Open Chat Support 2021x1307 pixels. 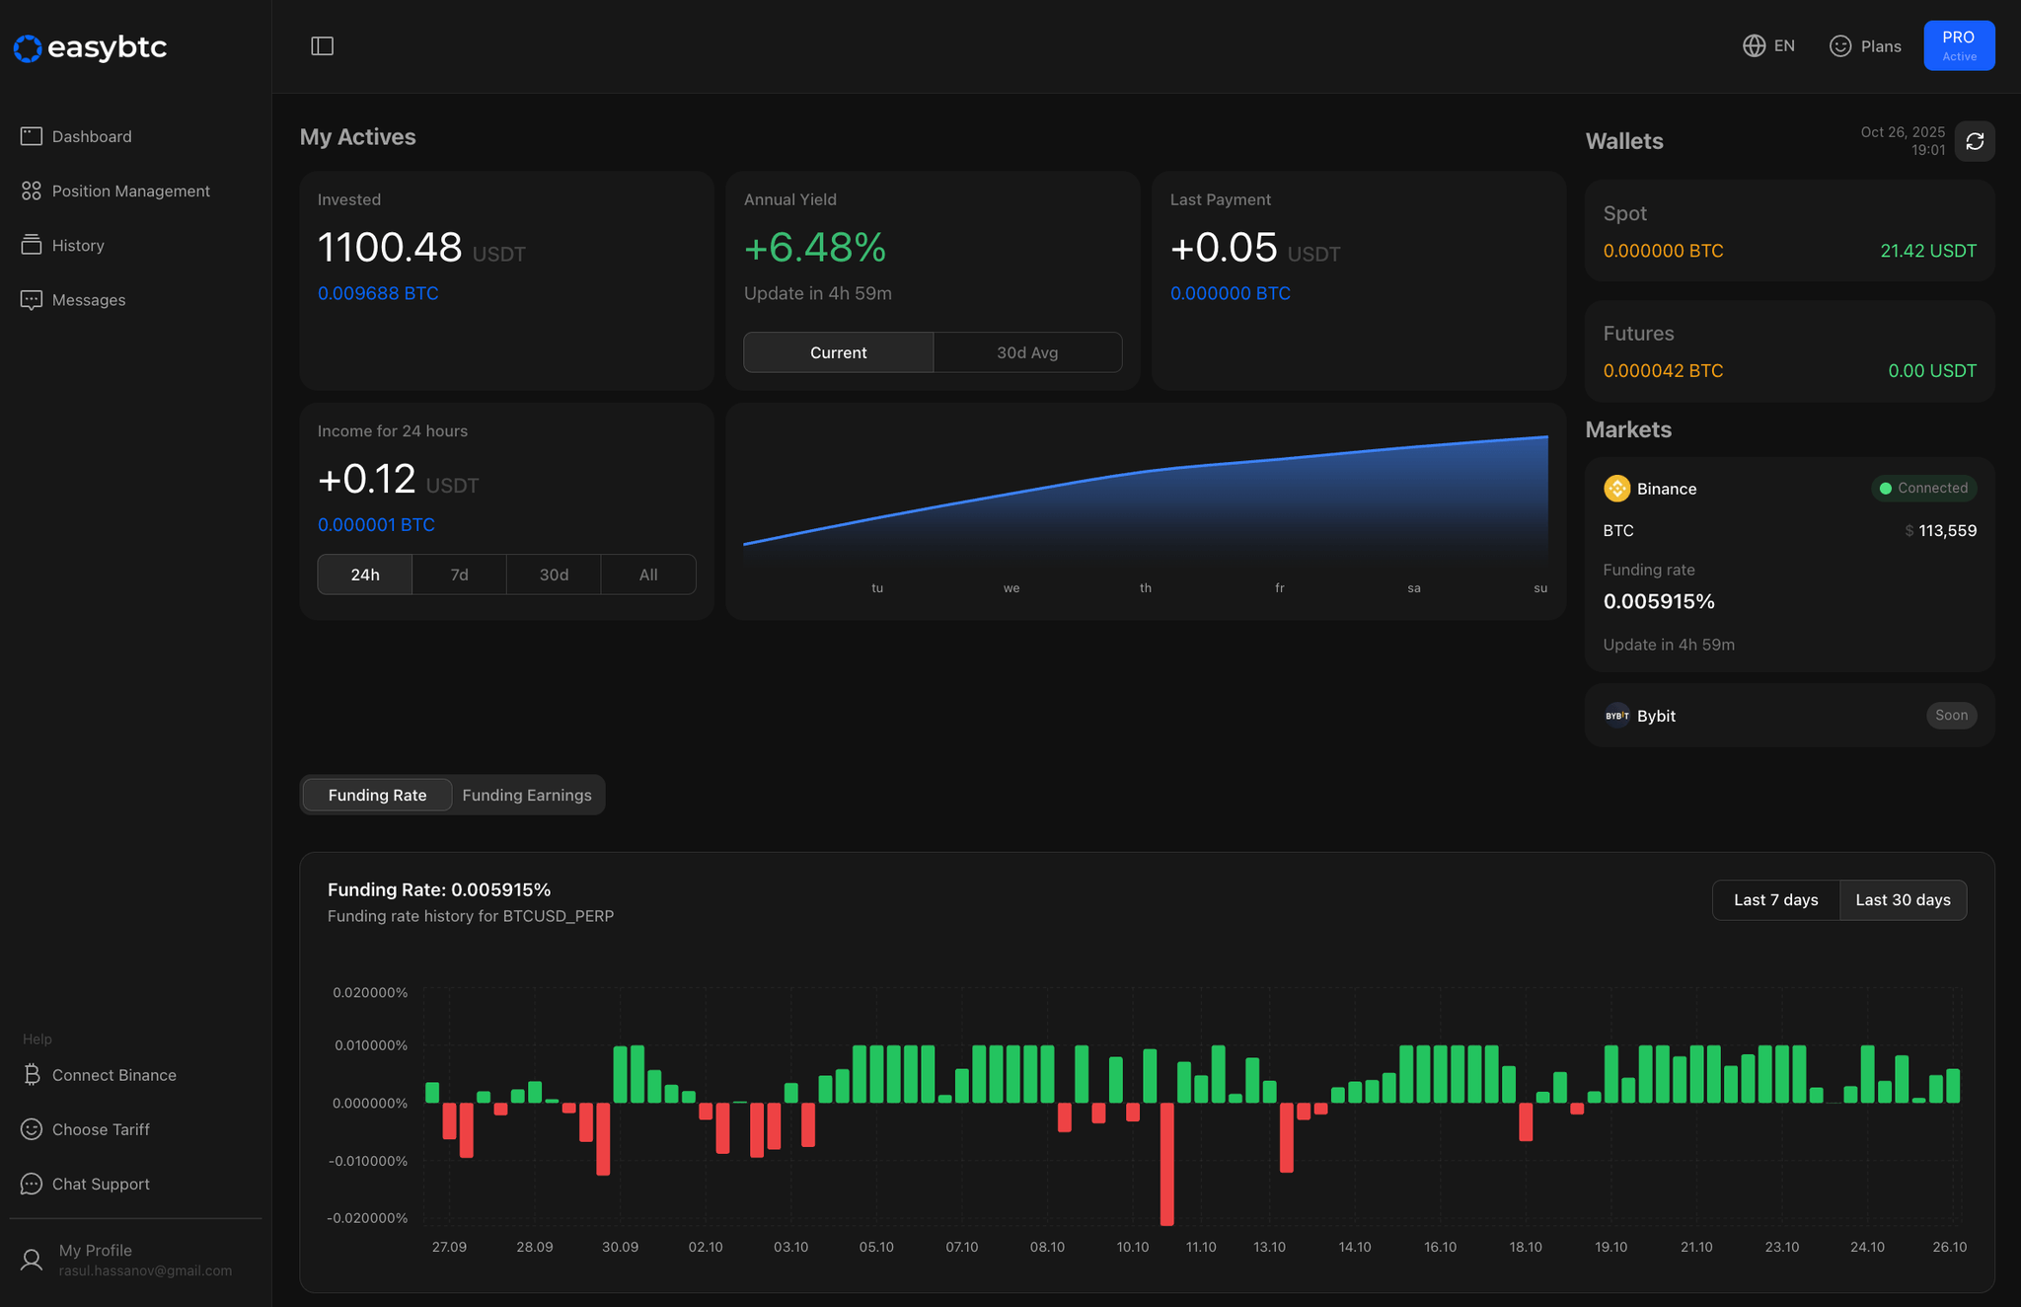(x=100, y=1183)
